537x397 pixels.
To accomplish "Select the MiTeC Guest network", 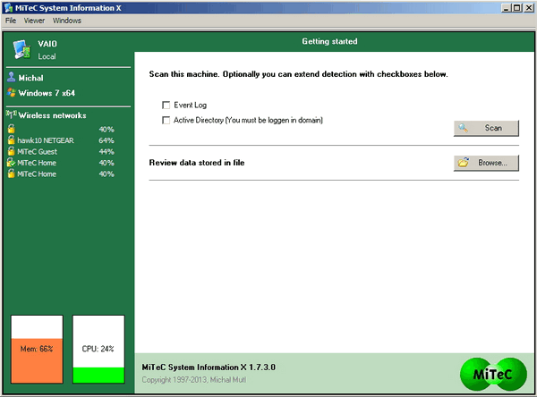I will pos(38,152).
